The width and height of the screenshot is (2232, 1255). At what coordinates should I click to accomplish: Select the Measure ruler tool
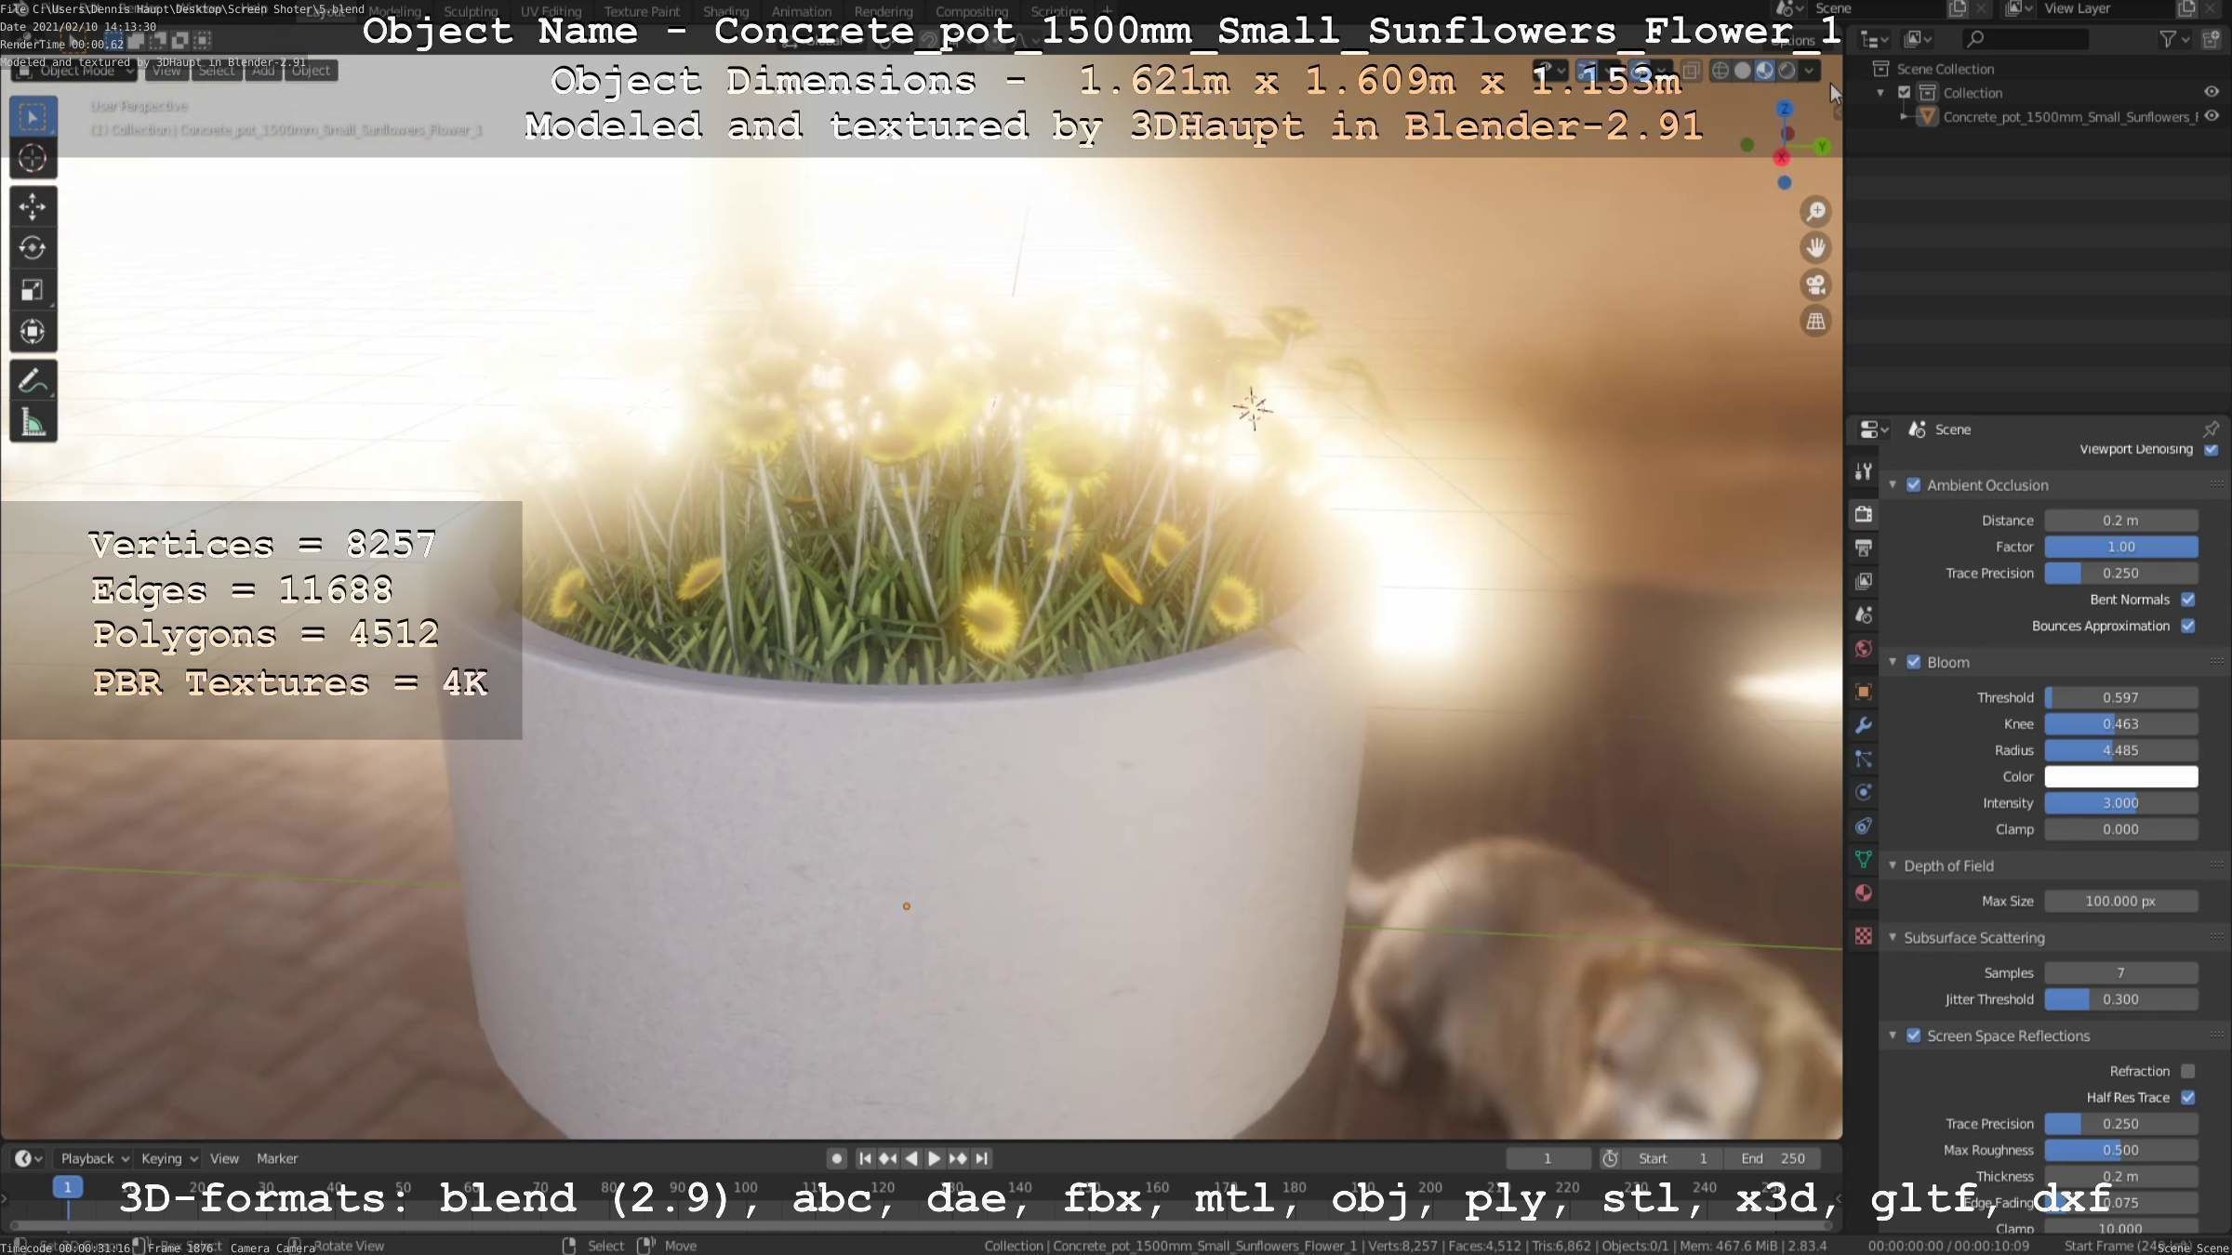[33, 422]
